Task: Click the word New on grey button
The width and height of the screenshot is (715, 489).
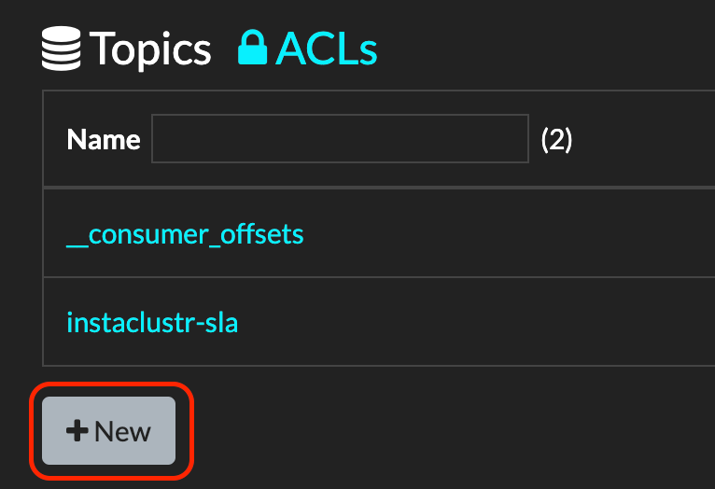Action: tap(122, 431)
